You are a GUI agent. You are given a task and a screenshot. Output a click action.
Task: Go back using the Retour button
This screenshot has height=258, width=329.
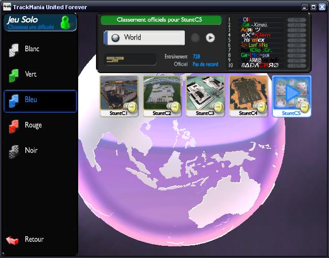34,239
